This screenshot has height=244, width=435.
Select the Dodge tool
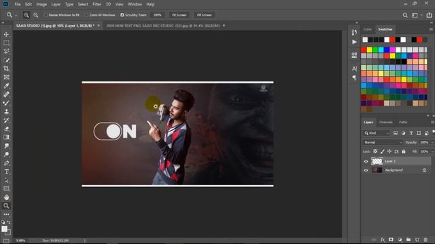click(6, 155)
